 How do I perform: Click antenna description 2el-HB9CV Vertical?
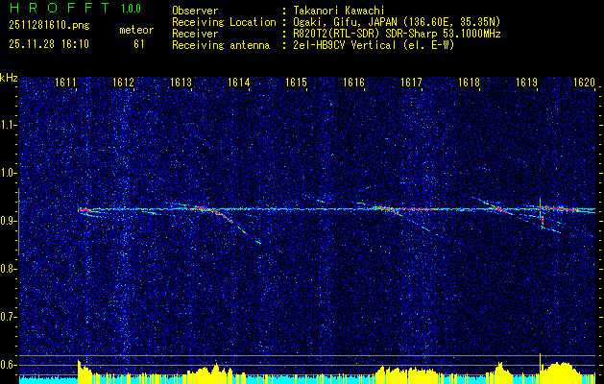pyautogui.click(x=374, y=45)
